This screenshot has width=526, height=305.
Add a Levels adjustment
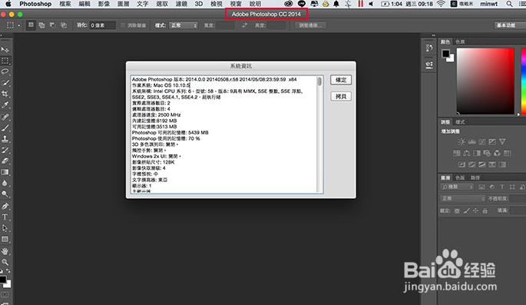tap(472, 141)
